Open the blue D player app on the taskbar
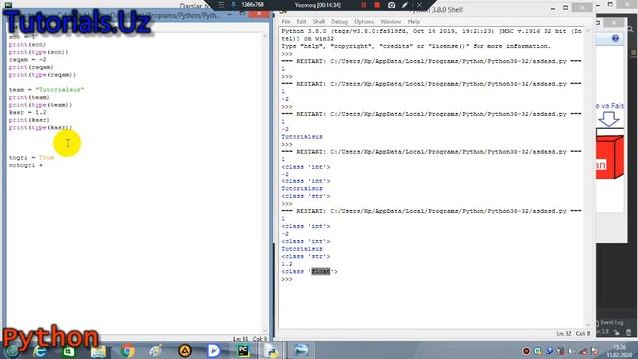Viewport: 638px width, 359px height. click(x=214, y=351)
